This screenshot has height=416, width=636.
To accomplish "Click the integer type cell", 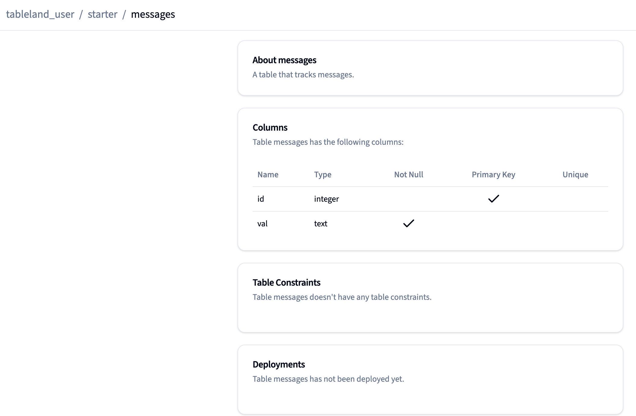I will tap(326, 199).
